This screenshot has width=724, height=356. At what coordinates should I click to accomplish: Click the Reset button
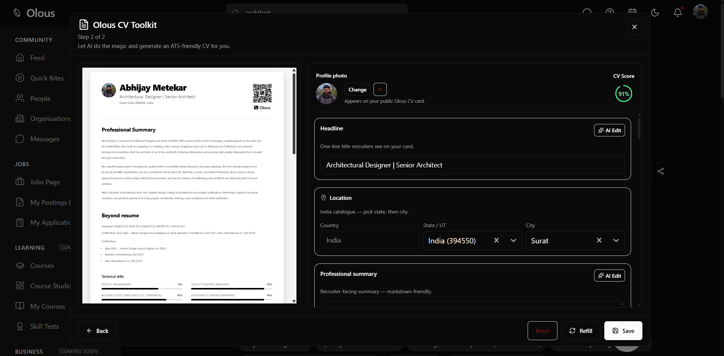[542, 331]
